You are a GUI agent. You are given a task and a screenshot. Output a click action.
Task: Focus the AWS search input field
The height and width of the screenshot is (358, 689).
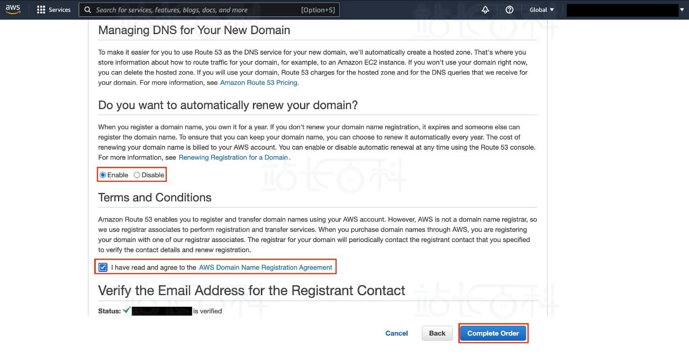click(196, 10)
